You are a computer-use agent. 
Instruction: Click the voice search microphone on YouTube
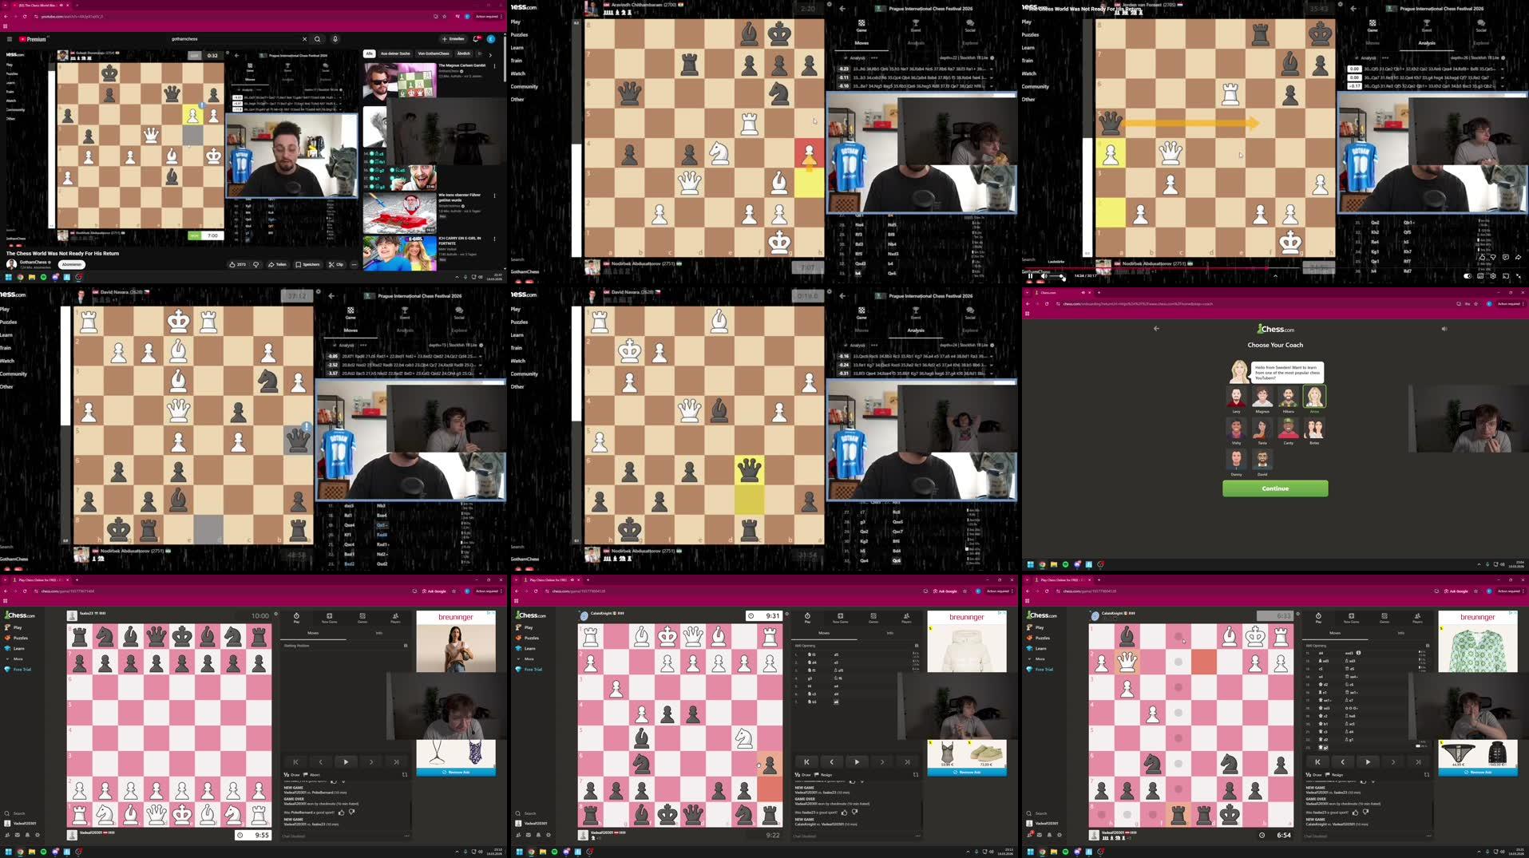(335, 38)
